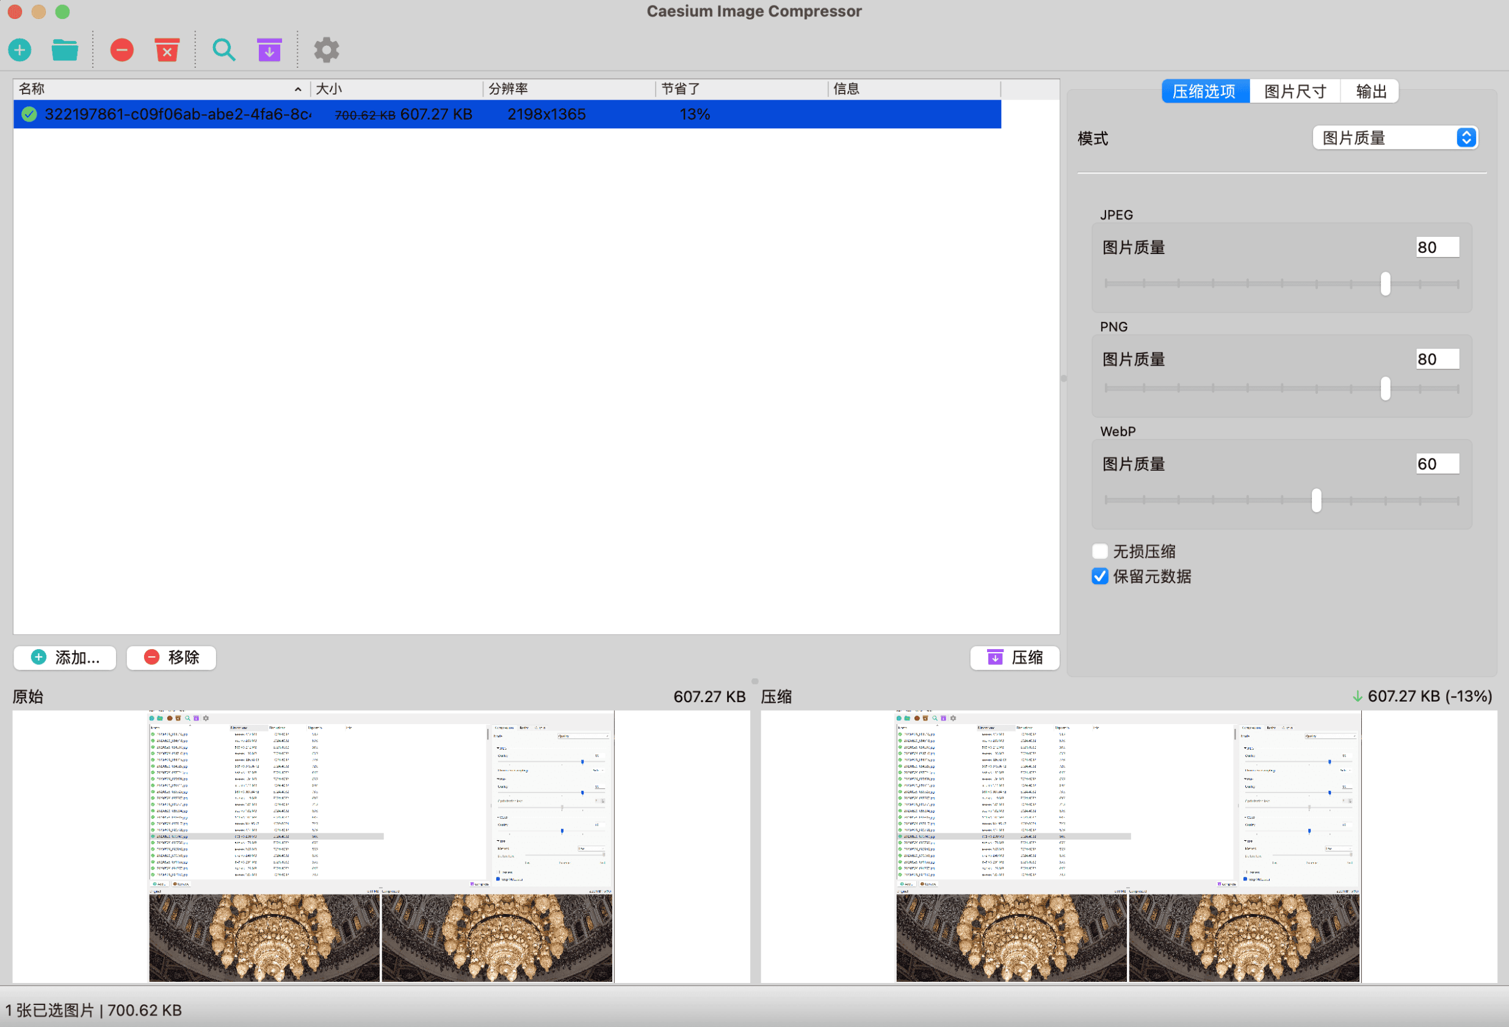Screen dimensions: 1509x1027
Task: Click the 13% saved cell
Action: 695,114
